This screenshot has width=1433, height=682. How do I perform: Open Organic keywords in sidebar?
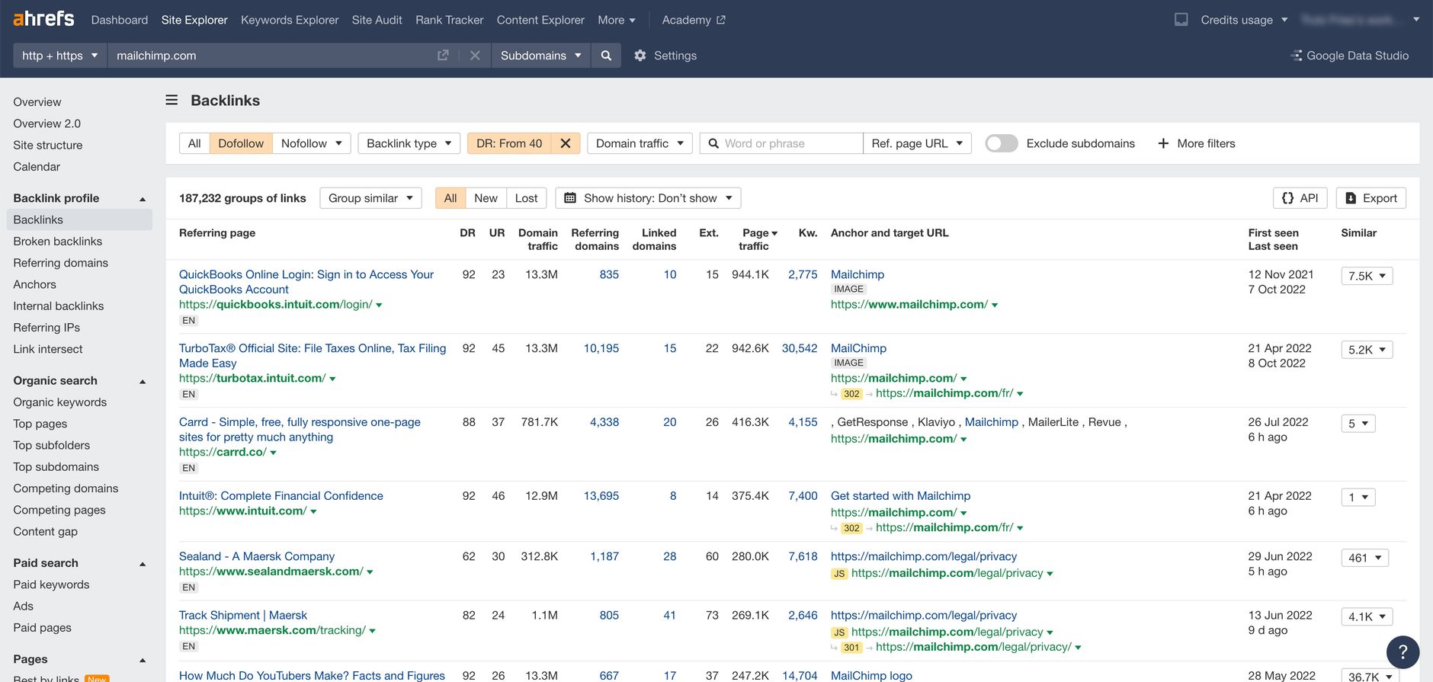[59, 402]
